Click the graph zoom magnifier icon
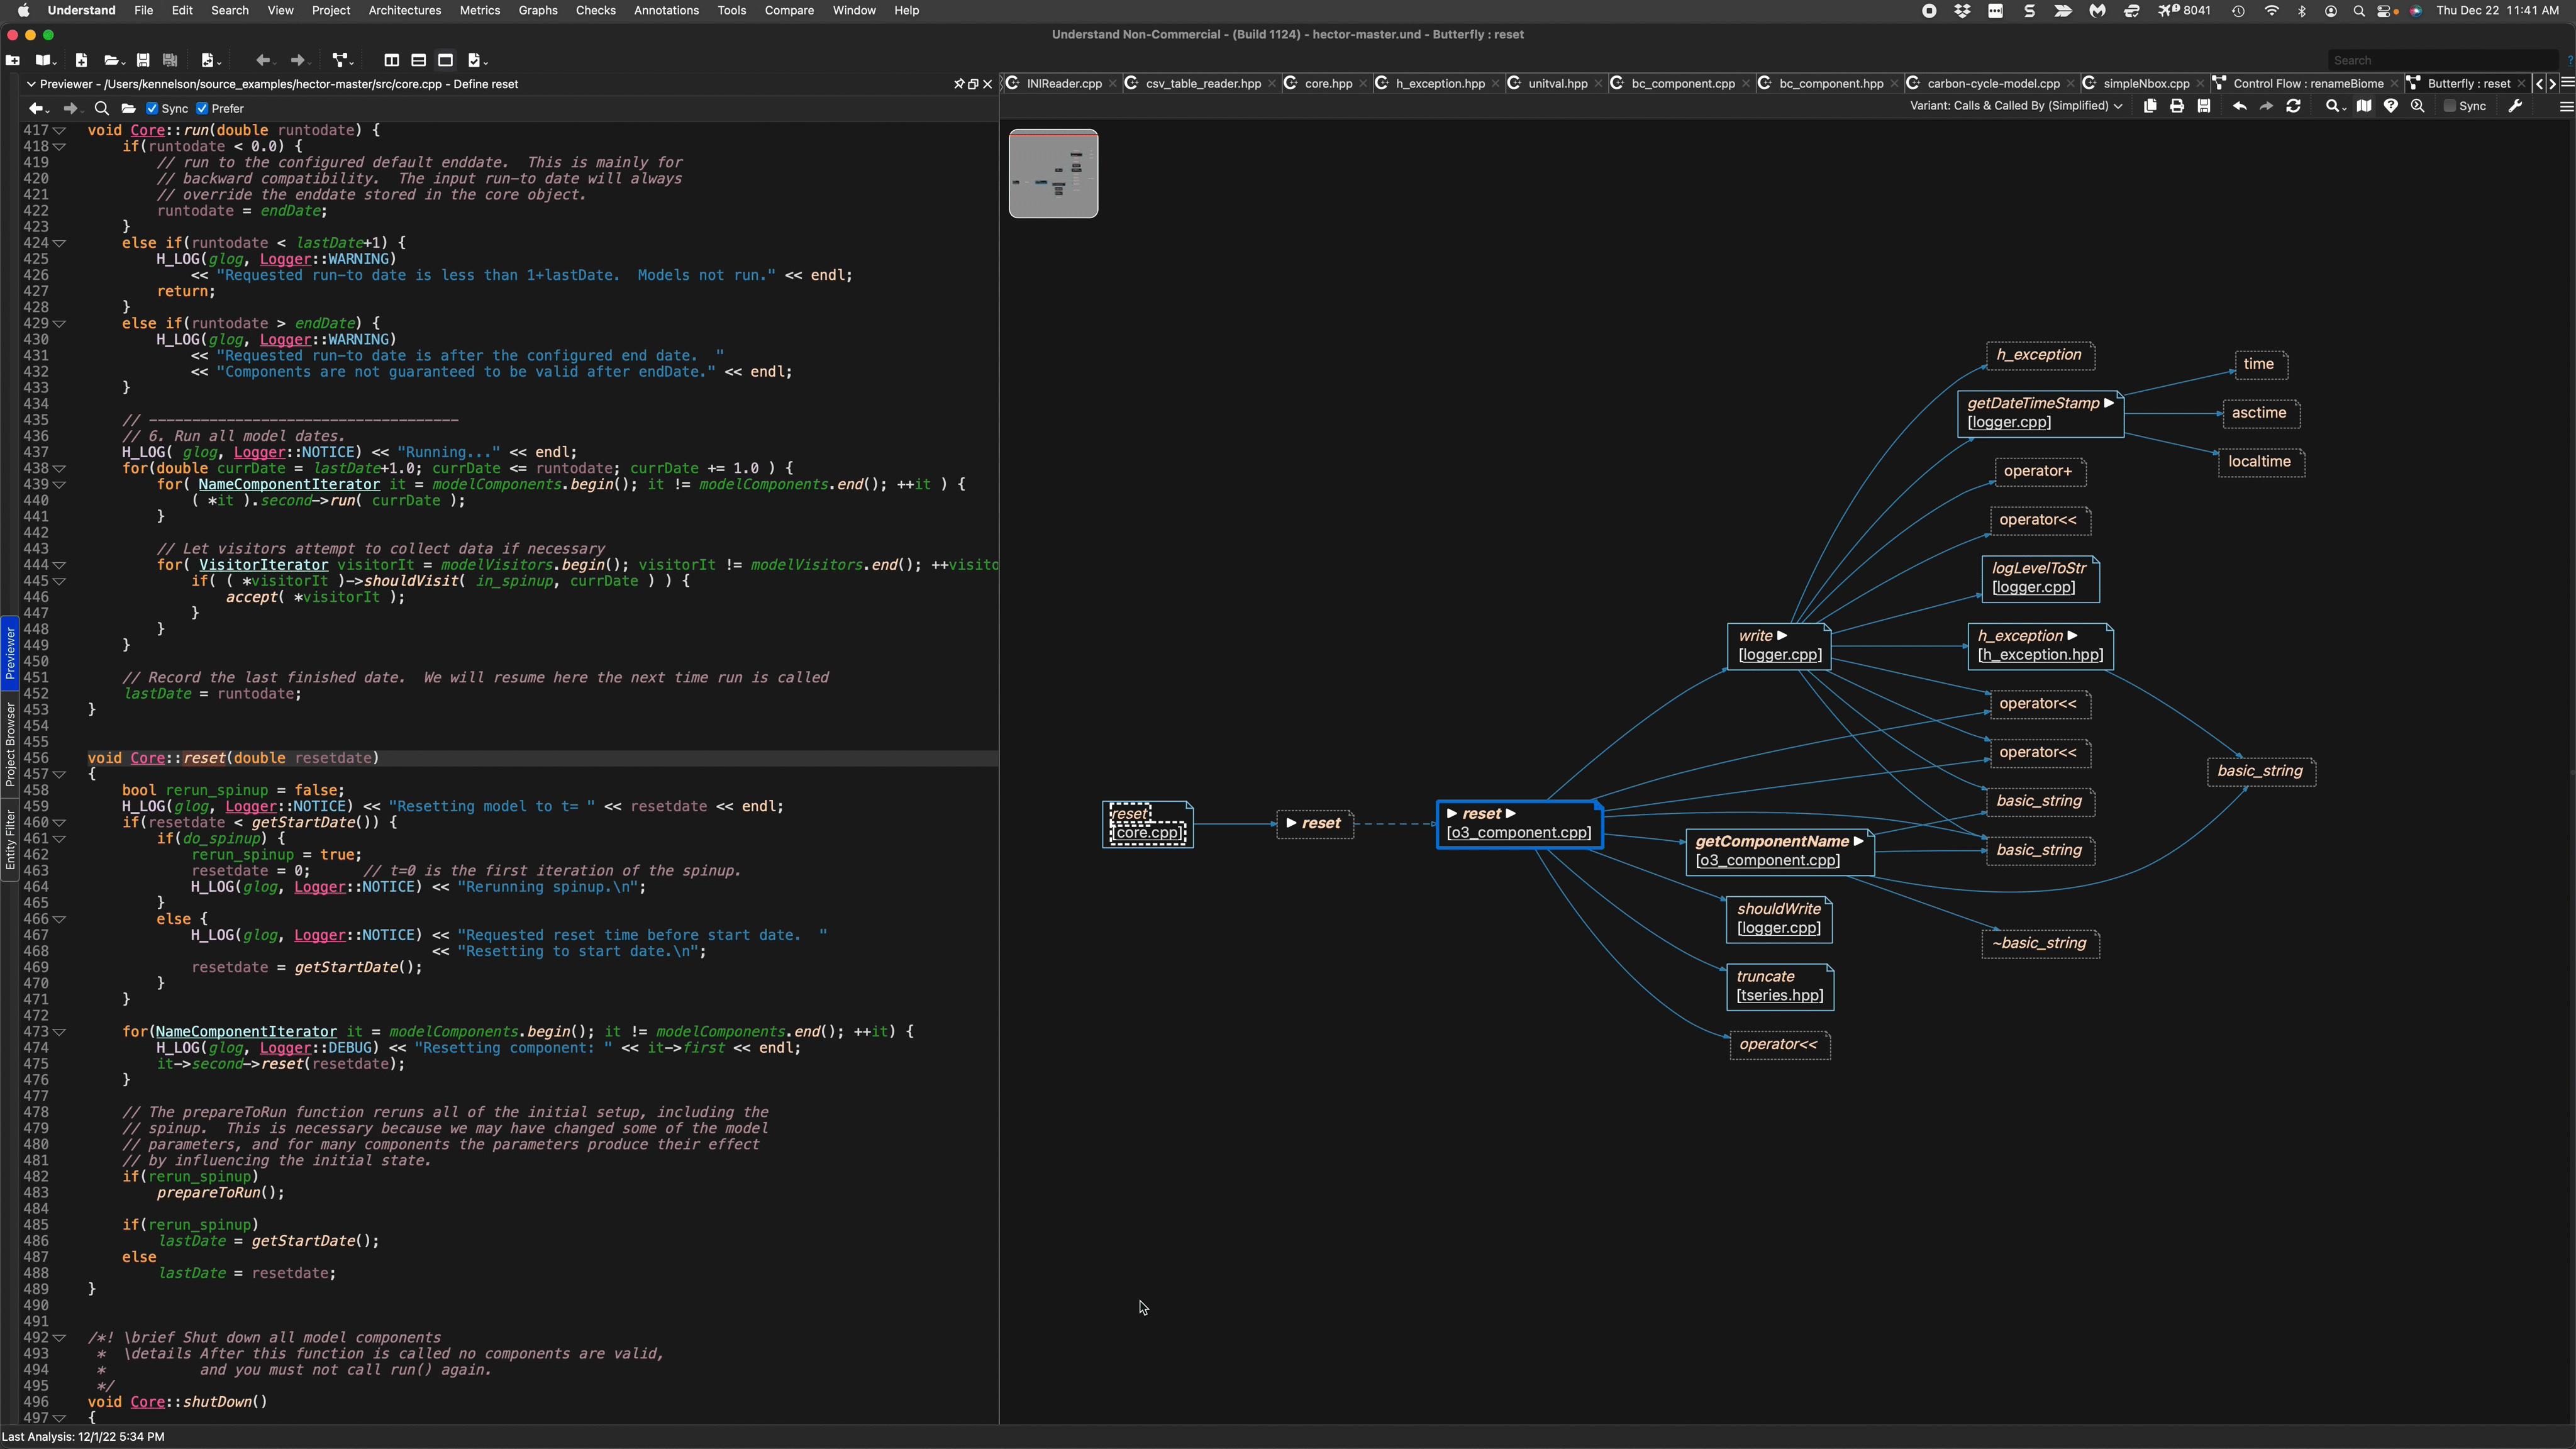This screenshot has width=2576, height=1449. (x=2418, y=106)
